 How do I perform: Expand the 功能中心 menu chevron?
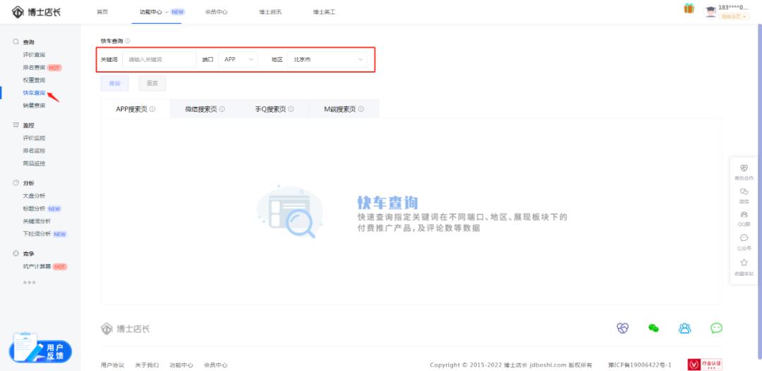167,12
